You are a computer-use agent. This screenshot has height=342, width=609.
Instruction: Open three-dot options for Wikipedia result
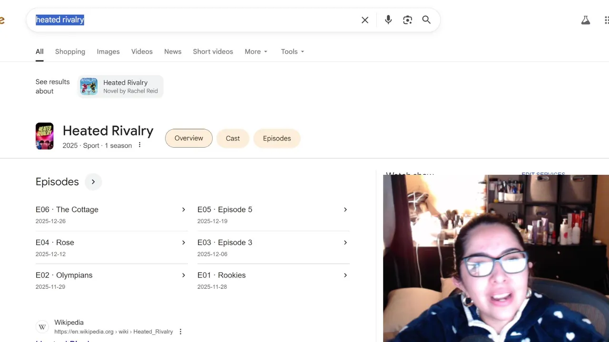tap(180, 332)
